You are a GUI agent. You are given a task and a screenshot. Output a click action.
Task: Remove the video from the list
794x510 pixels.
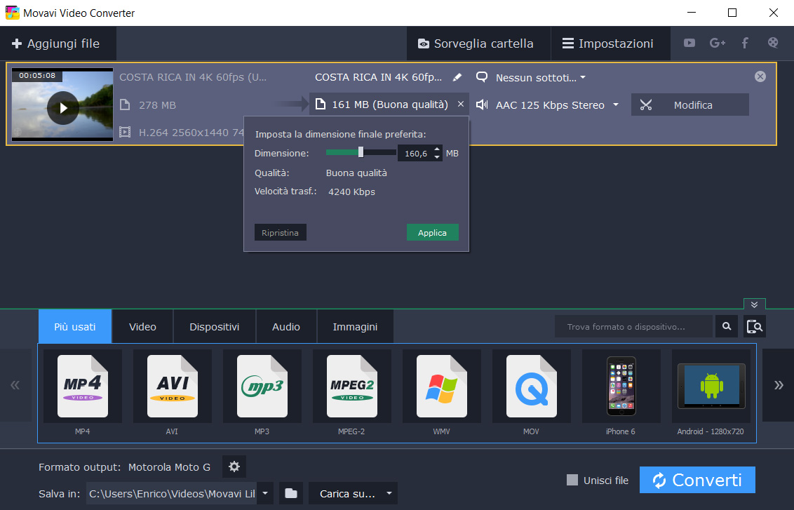[760, 76]
